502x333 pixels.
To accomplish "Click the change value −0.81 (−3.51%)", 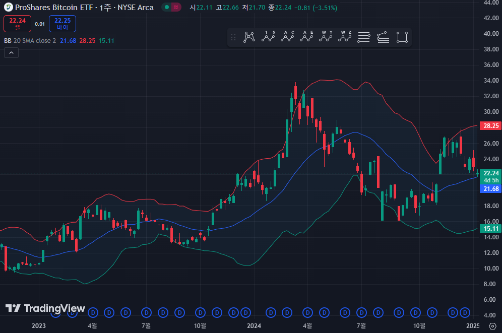I will click(x=316, y=8).
